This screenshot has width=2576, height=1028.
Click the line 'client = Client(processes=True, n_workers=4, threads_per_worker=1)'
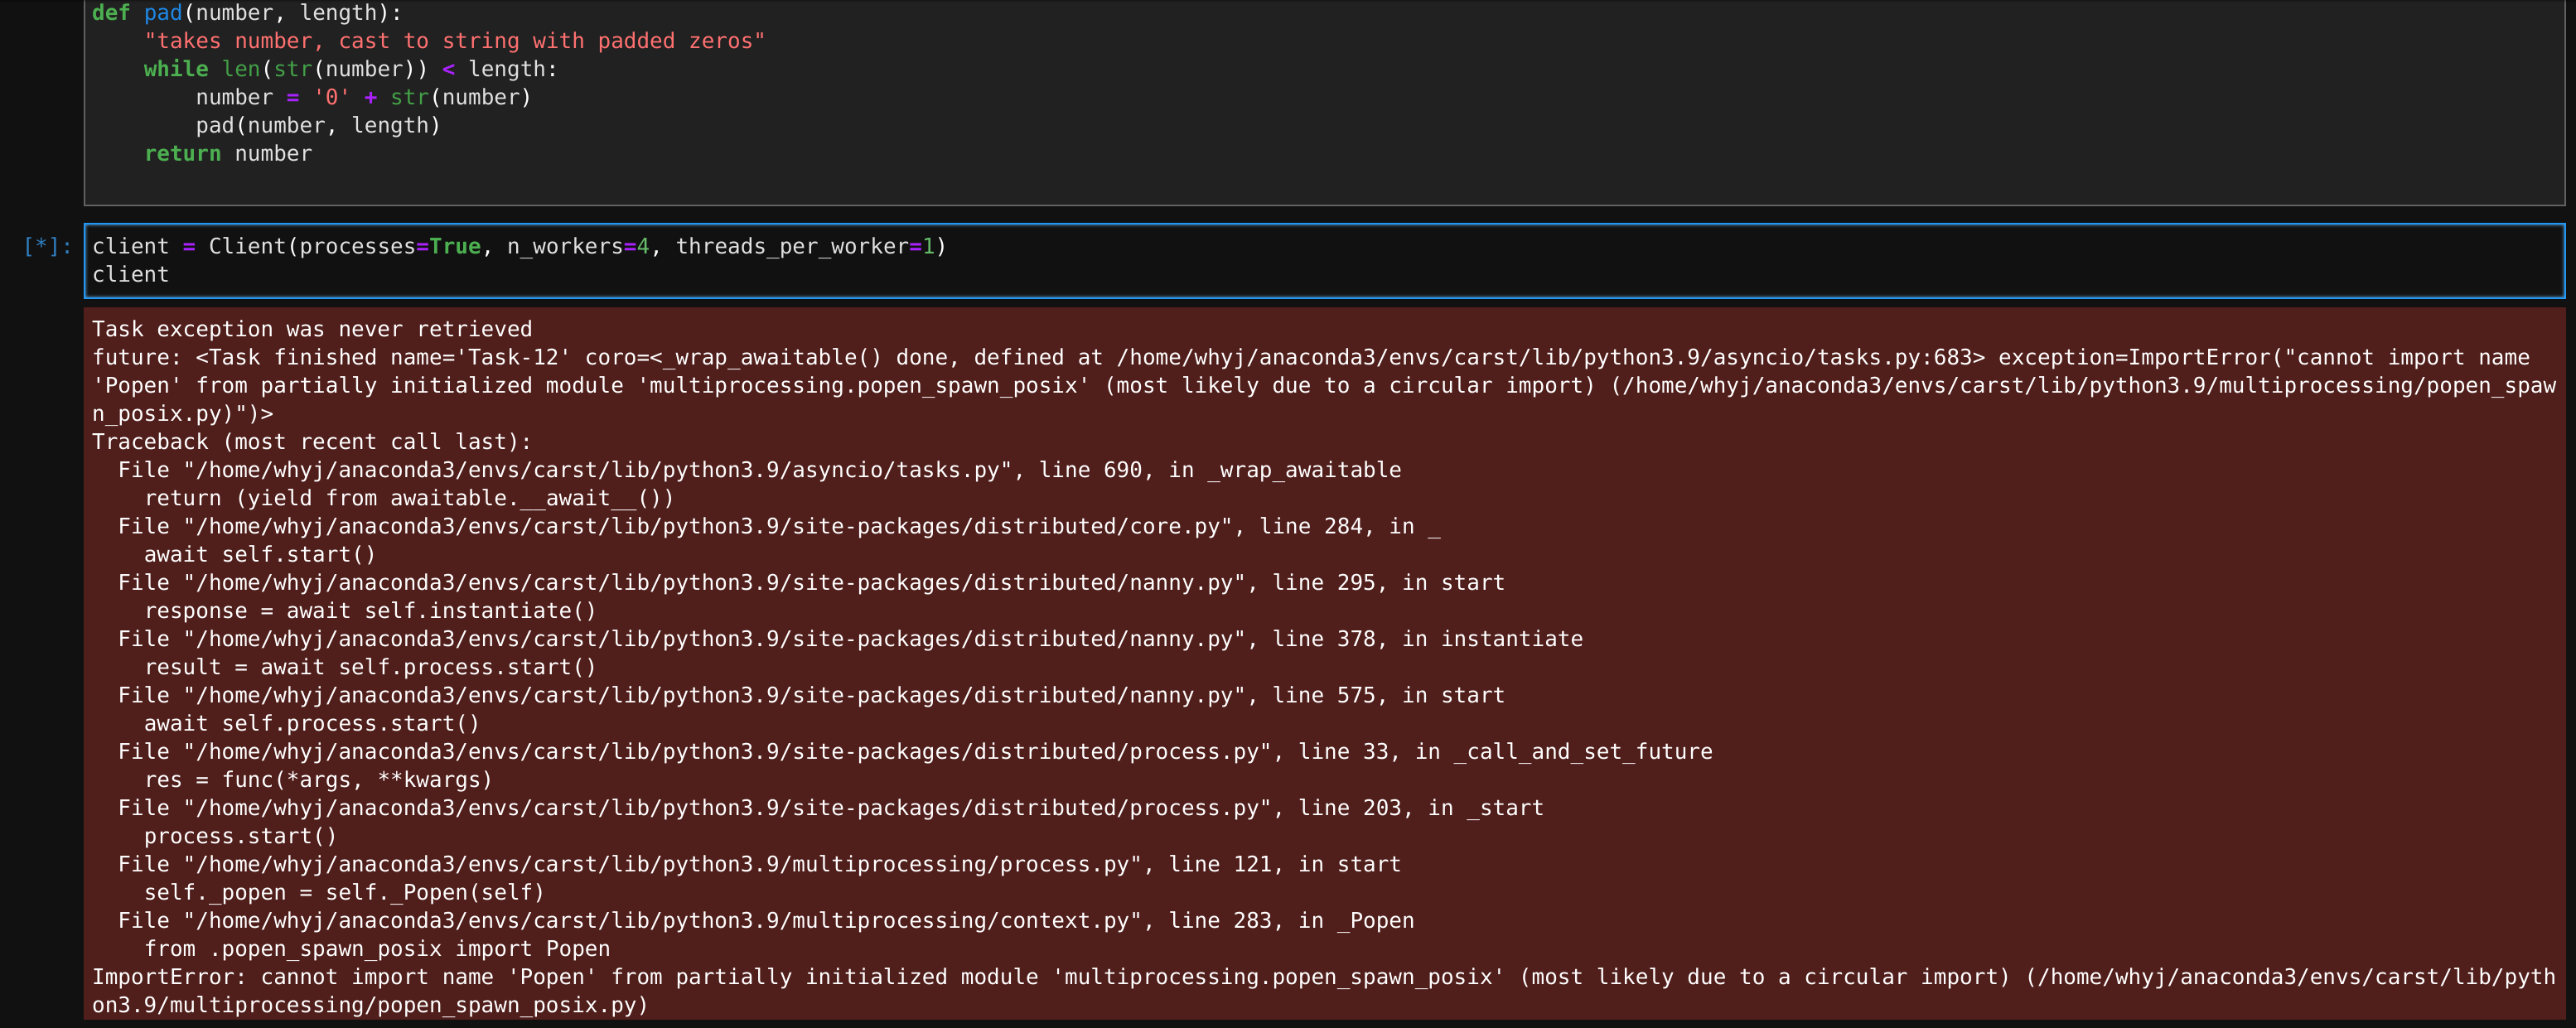(x=516, y=246)
